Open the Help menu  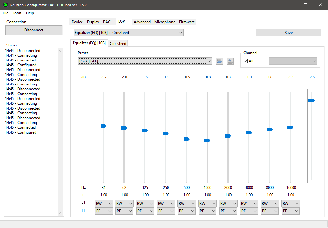30,13
